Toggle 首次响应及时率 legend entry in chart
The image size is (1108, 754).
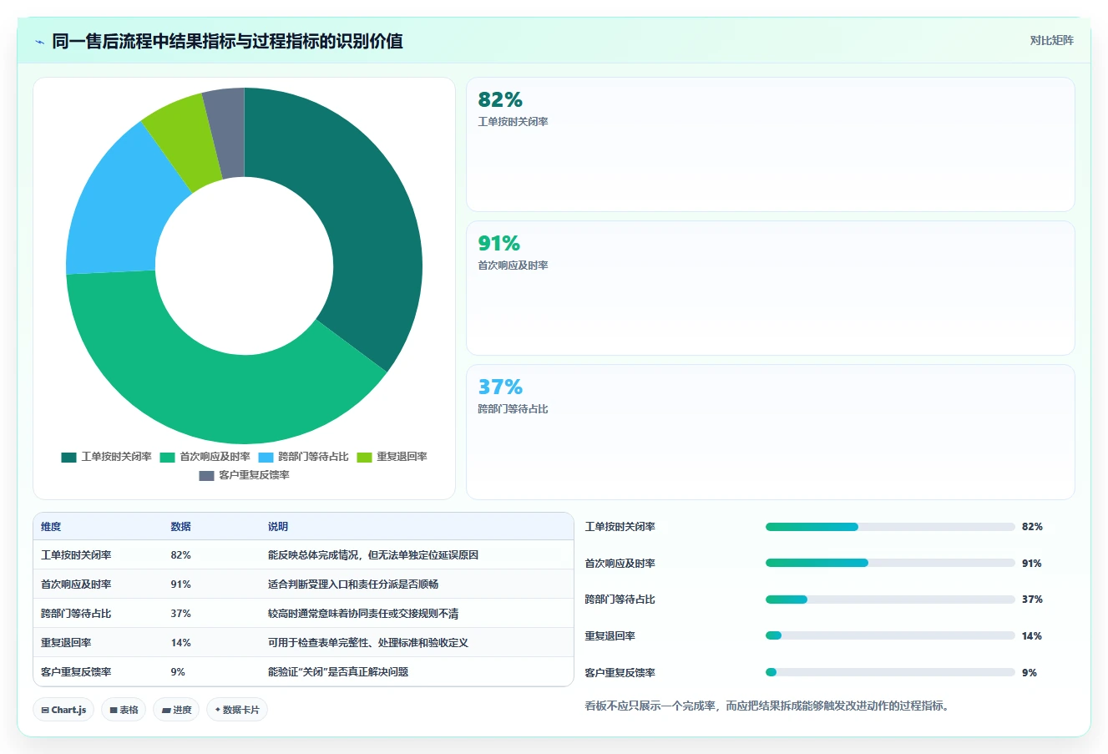pos(205,457)
